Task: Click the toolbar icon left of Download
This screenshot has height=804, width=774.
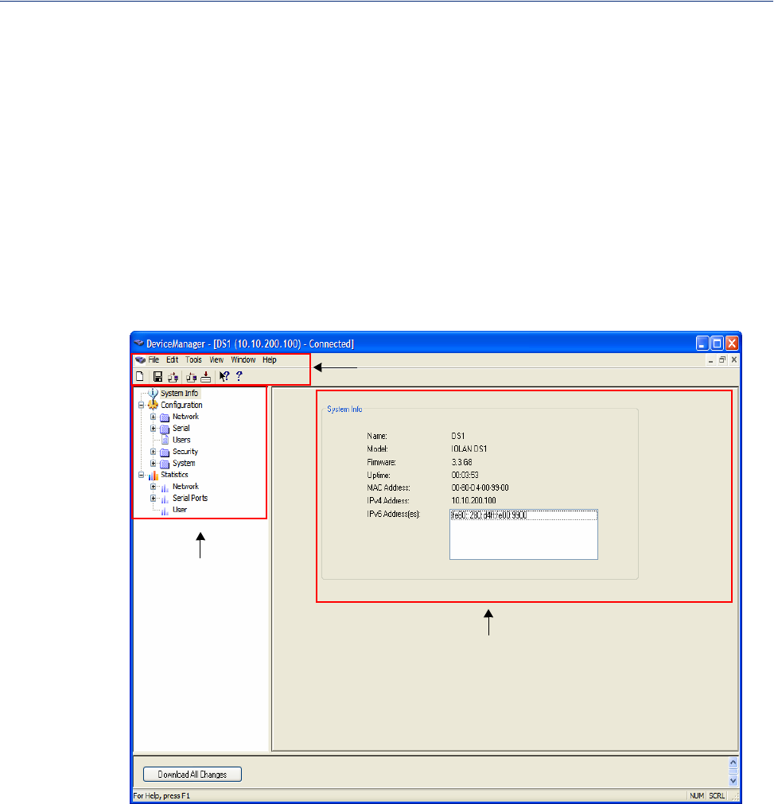Action: pyautogui.click(x=192, y=377)
